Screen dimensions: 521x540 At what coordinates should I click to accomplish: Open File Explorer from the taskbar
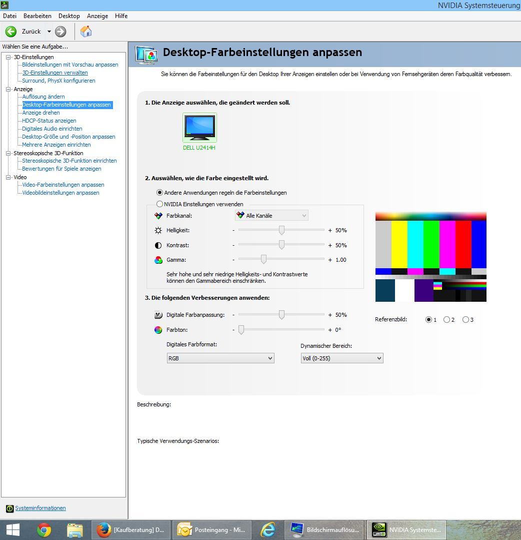pos(75,530)
